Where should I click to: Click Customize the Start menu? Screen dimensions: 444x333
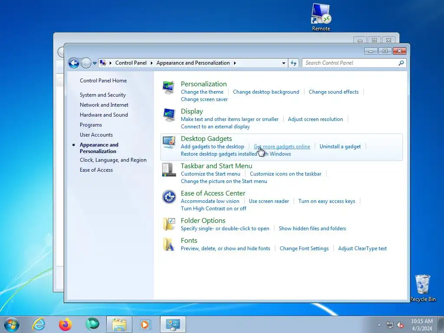(x=210, y=174)
